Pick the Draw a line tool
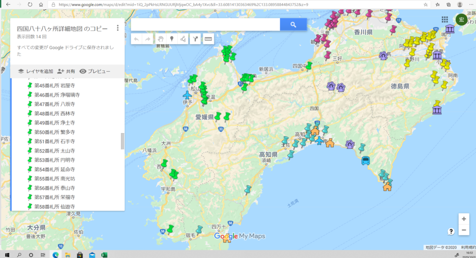This screenshot has width=476, height=258. coord(183,39)
